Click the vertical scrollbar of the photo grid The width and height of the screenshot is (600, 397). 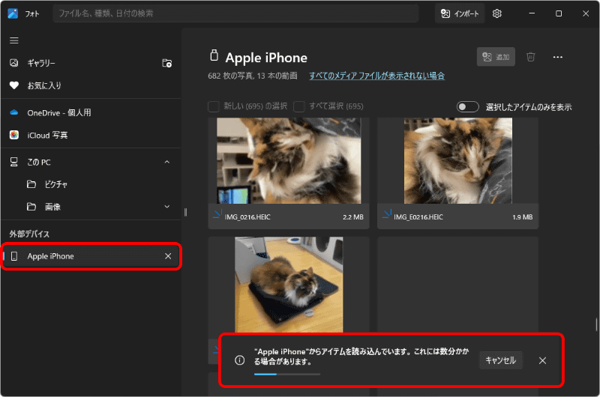596,324
